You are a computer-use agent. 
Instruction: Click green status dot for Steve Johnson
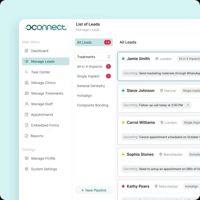123,90
